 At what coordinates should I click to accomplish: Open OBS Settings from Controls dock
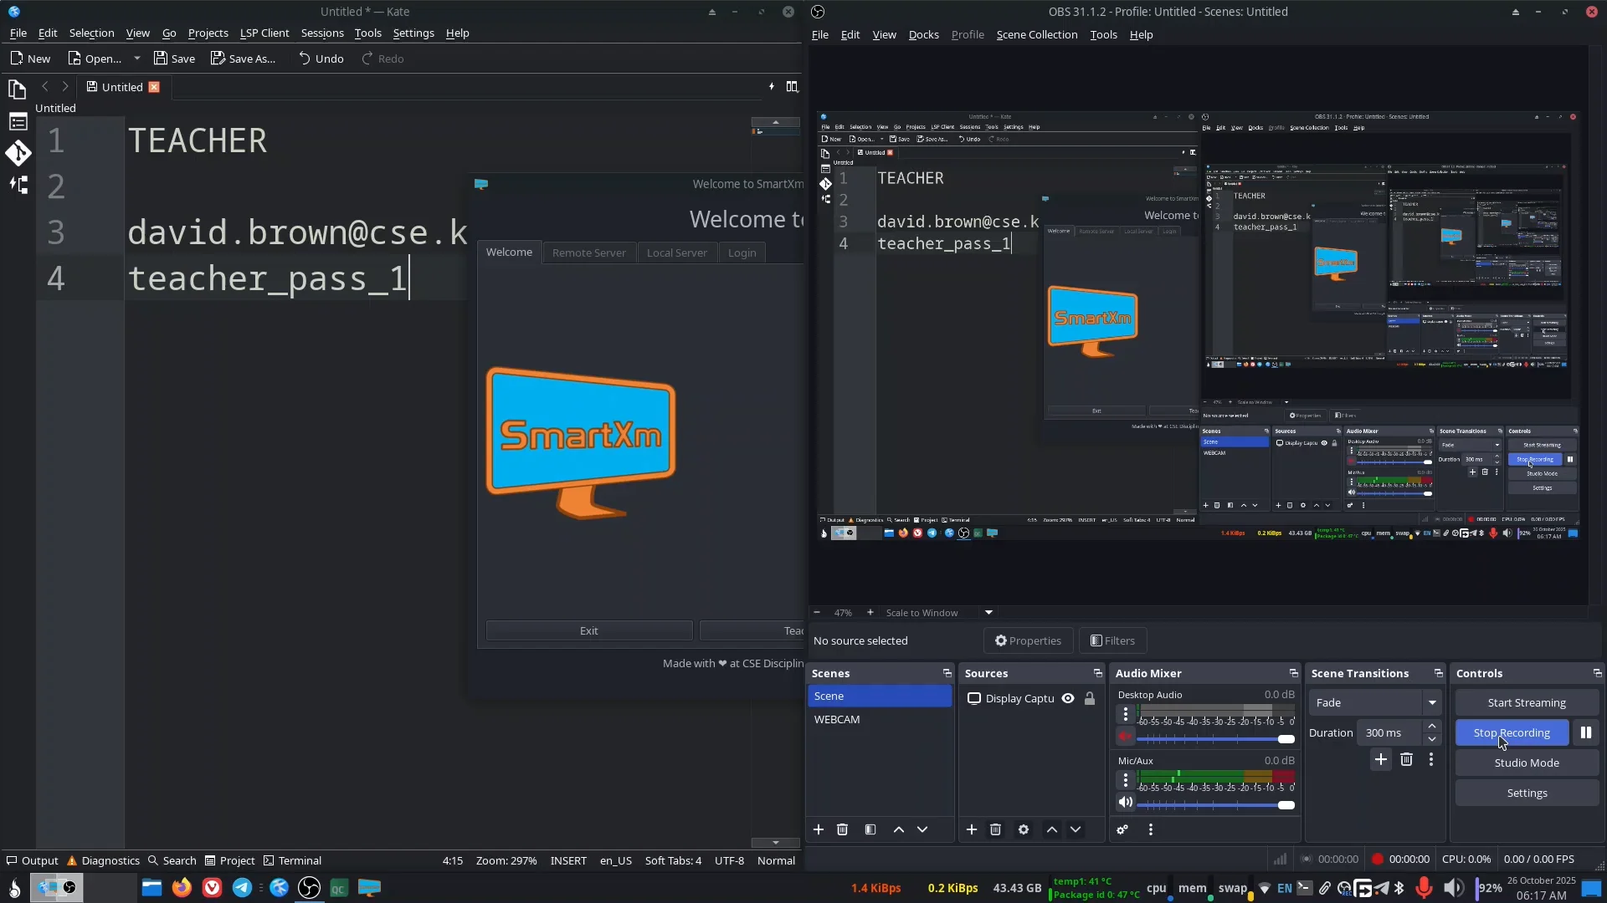coord(1527,793)
